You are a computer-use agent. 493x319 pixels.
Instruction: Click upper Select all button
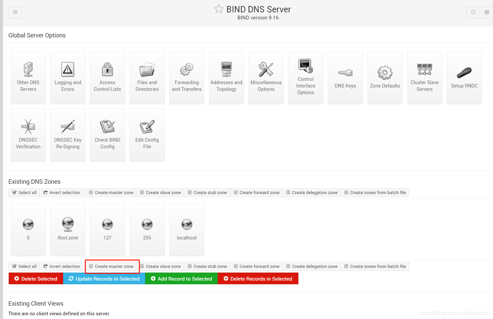(x=24, y=193)
